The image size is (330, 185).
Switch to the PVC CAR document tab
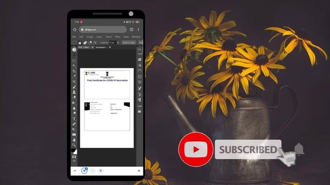coord(84,47)
